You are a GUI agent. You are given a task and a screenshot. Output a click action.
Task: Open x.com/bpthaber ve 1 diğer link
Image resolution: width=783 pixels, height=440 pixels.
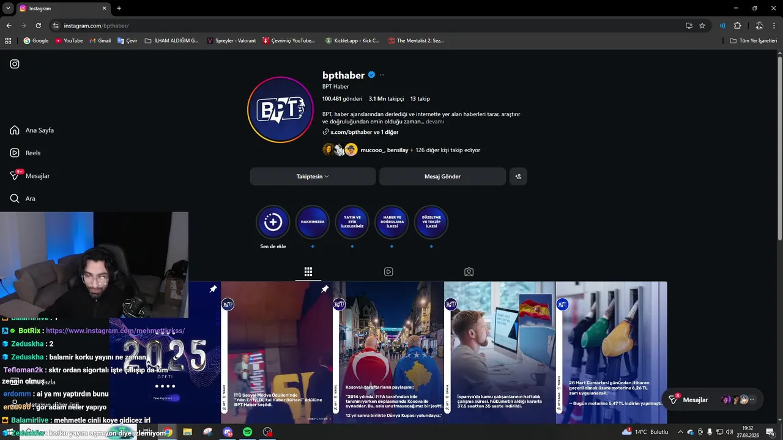[x=360, y=132]
